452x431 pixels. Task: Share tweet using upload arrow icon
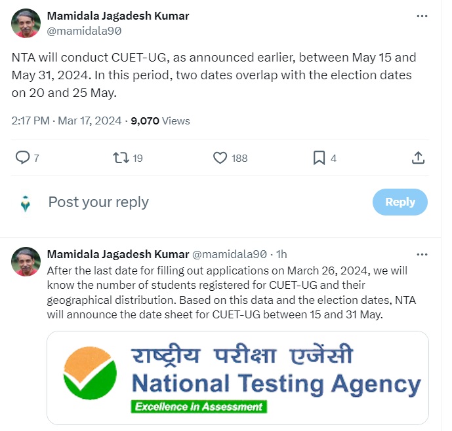coord(418,158)
